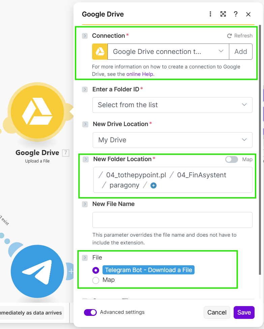Expand the Enter a Folder ID chevron
The image size is (264, 329).
click(x=85, y=89)
